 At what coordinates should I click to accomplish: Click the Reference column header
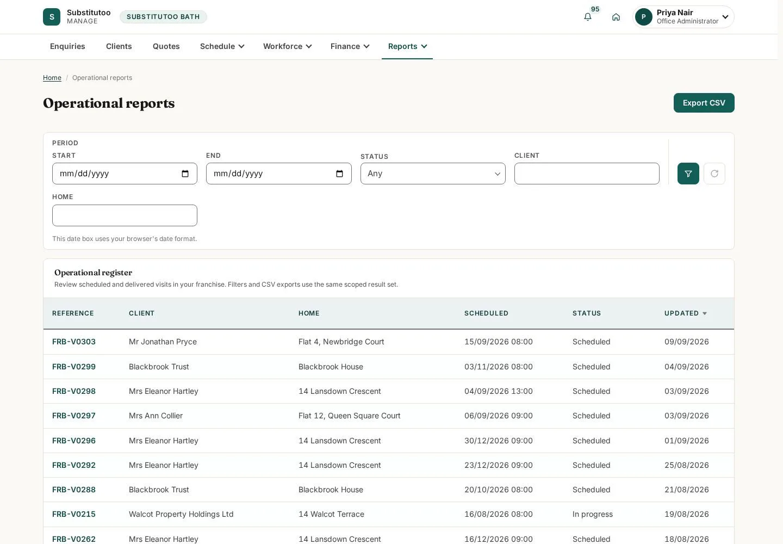pos(73,313)
